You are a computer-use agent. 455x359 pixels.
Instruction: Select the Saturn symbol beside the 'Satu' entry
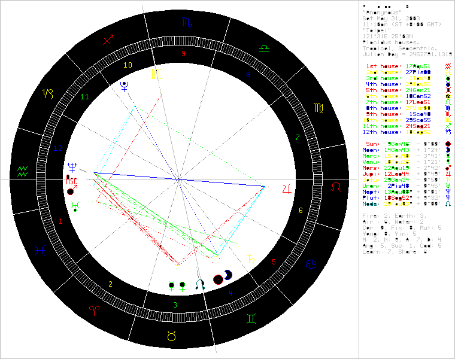coord(448,180)
